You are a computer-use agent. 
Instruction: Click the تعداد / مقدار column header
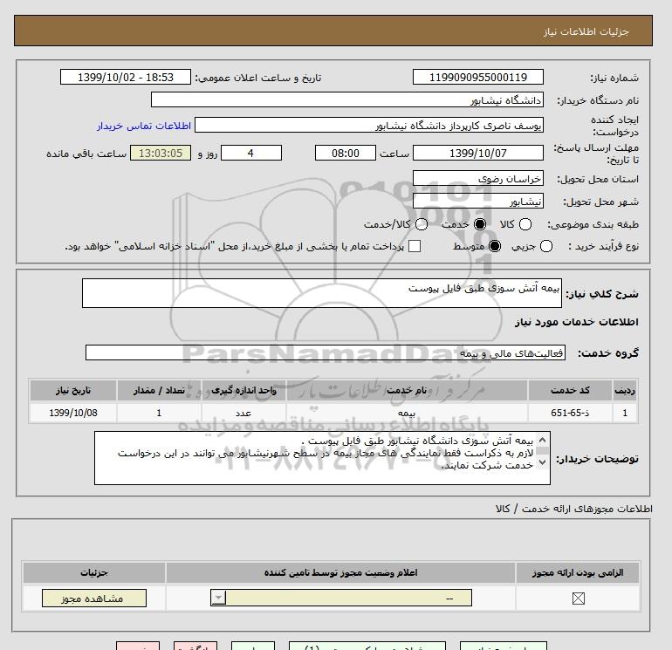(x=159, y=390)
